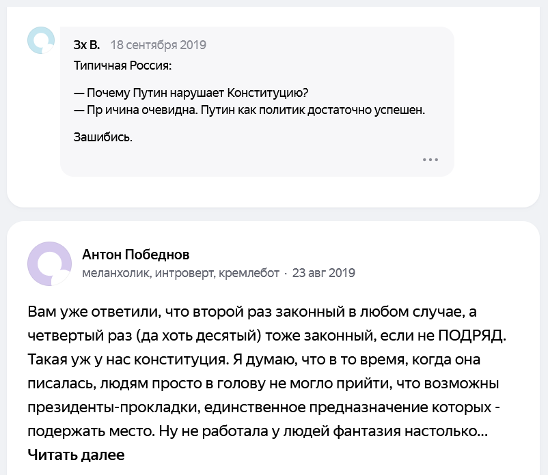Click the bio "меланхолик, интроверт, кремлебот"
The width and height of the screenshot is (548, 475).
(x=180, y=273)
